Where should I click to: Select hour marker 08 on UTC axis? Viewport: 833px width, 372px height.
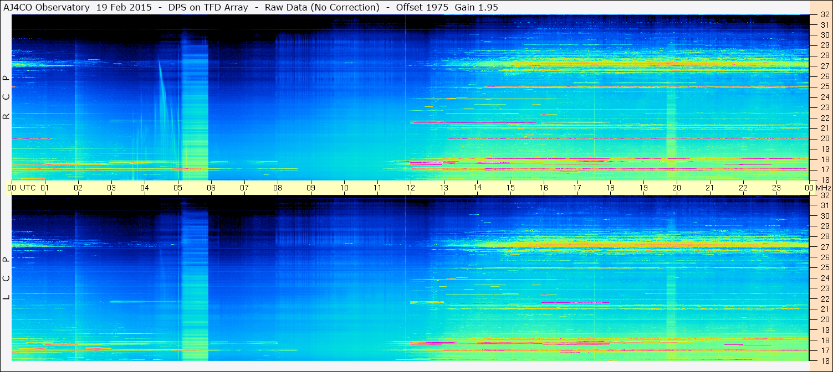[278, 188]
